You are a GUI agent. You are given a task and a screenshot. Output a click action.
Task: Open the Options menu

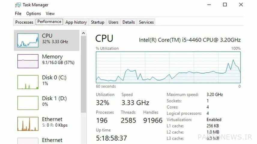coord(33,13)
